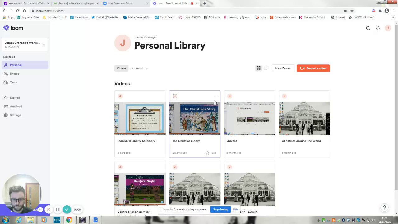The width and height of the screenshot is (398, 224).
Task: Open the notifications bell
Action: pos(378,28)
